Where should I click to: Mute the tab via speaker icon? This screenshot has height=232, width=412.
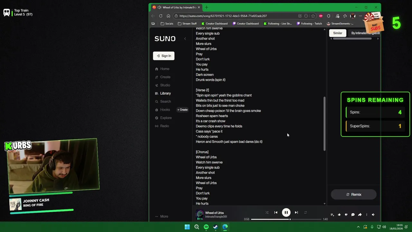pos(159,7)
